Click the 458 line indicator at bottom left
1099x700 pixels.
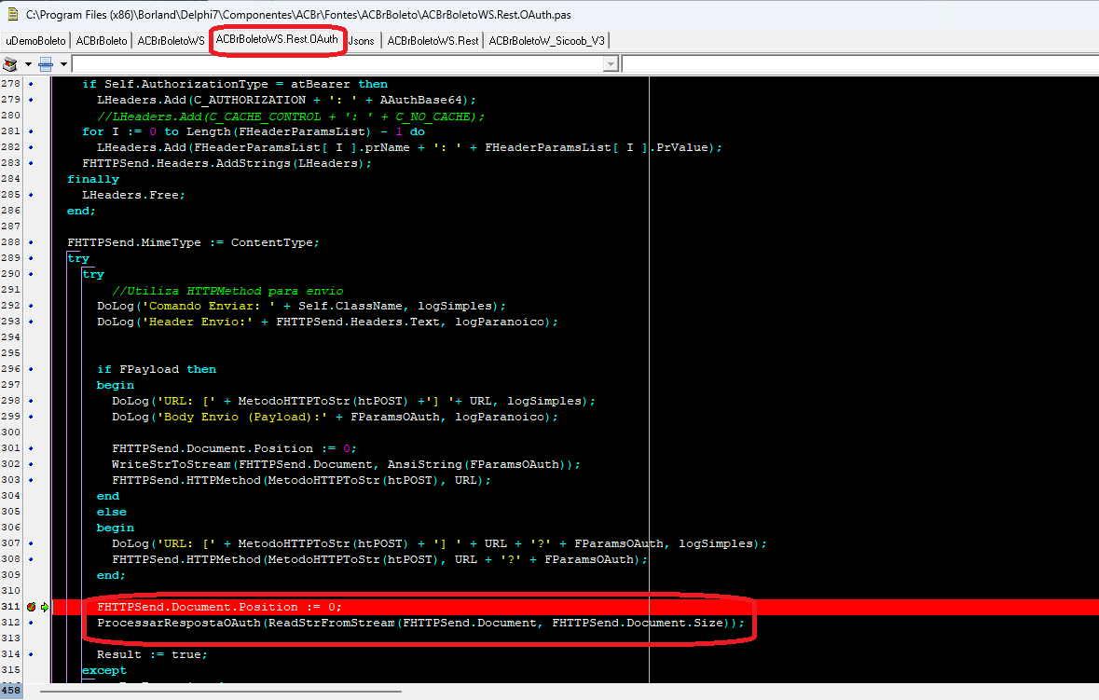(11, 691)
